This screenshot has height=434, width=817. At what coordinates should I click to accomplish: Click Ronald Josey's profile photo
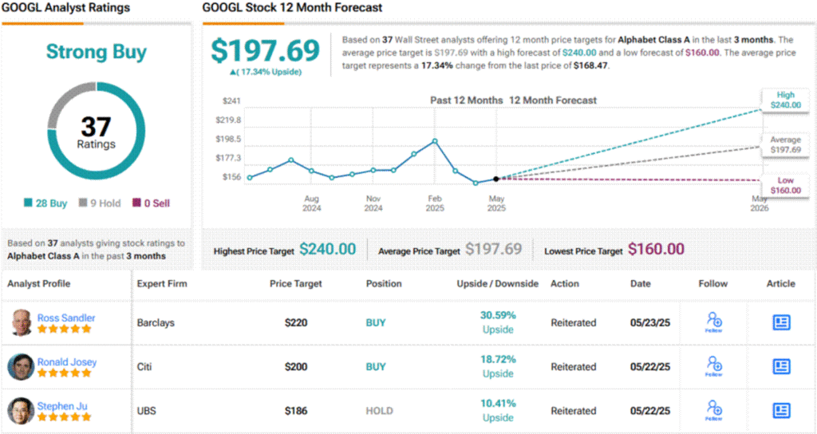21,367
